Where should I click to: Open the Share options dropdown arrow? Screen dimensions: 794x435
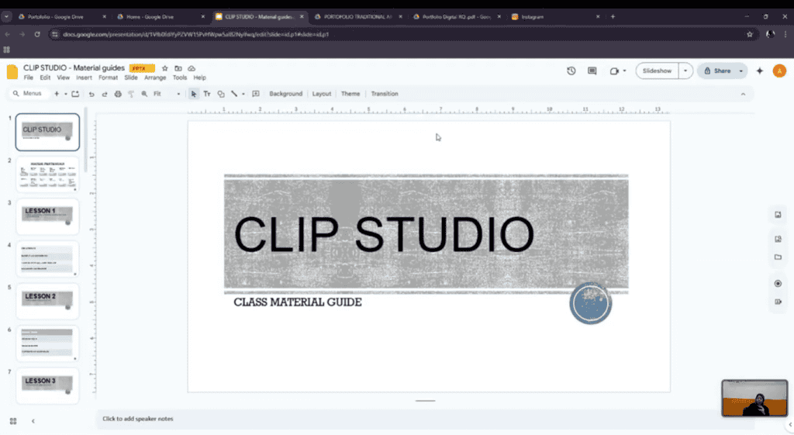pos(740,71)
